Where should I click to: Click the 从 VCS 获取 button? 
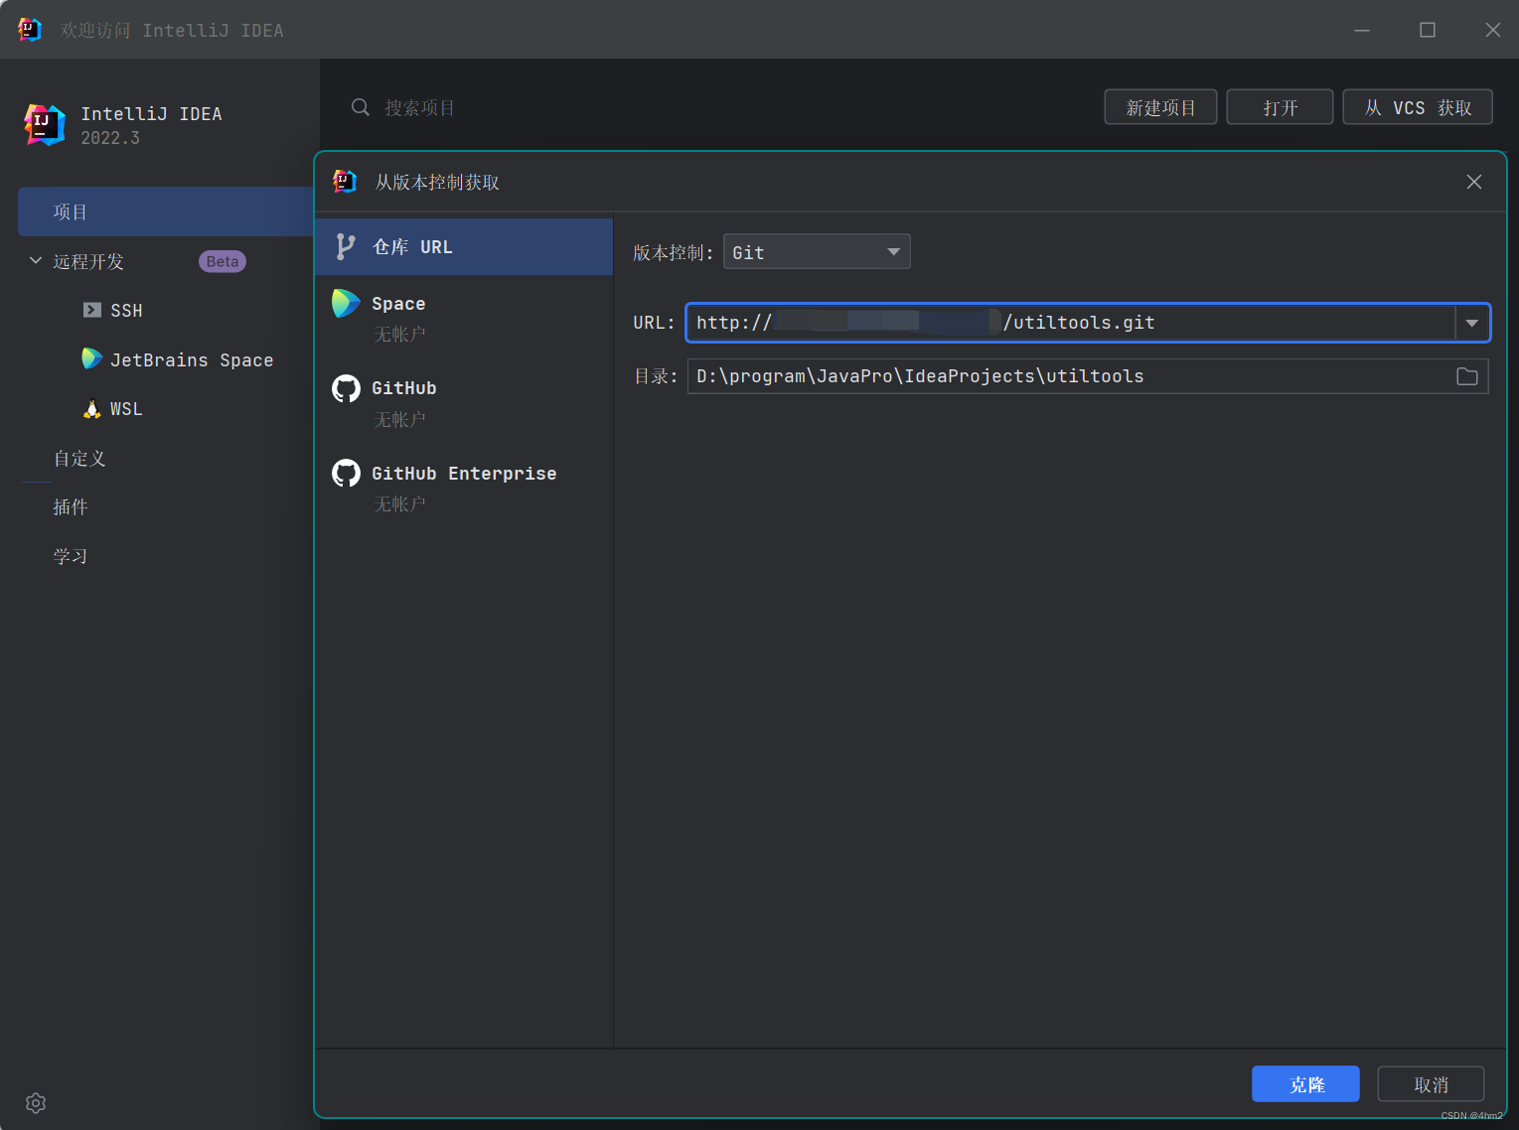tap(1418, 107)
